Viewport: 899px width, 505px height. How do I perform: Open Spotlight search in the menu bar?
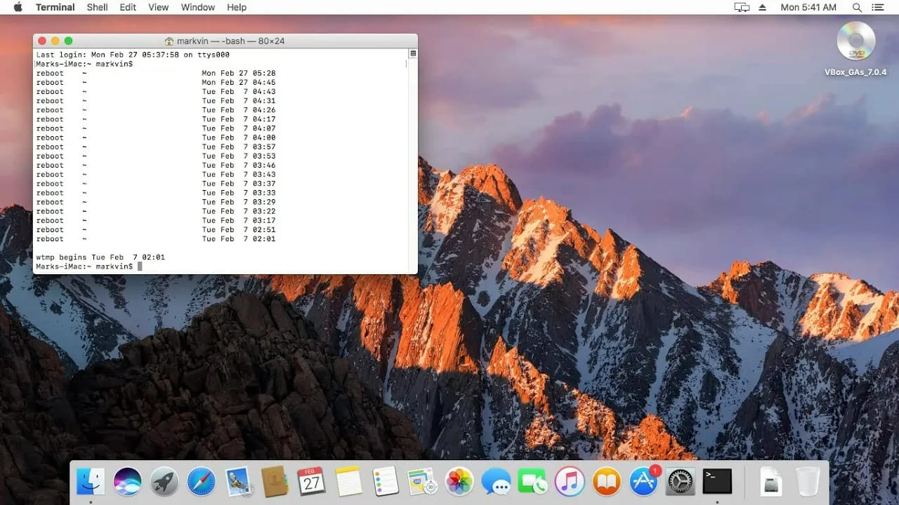tap(857, 7)
